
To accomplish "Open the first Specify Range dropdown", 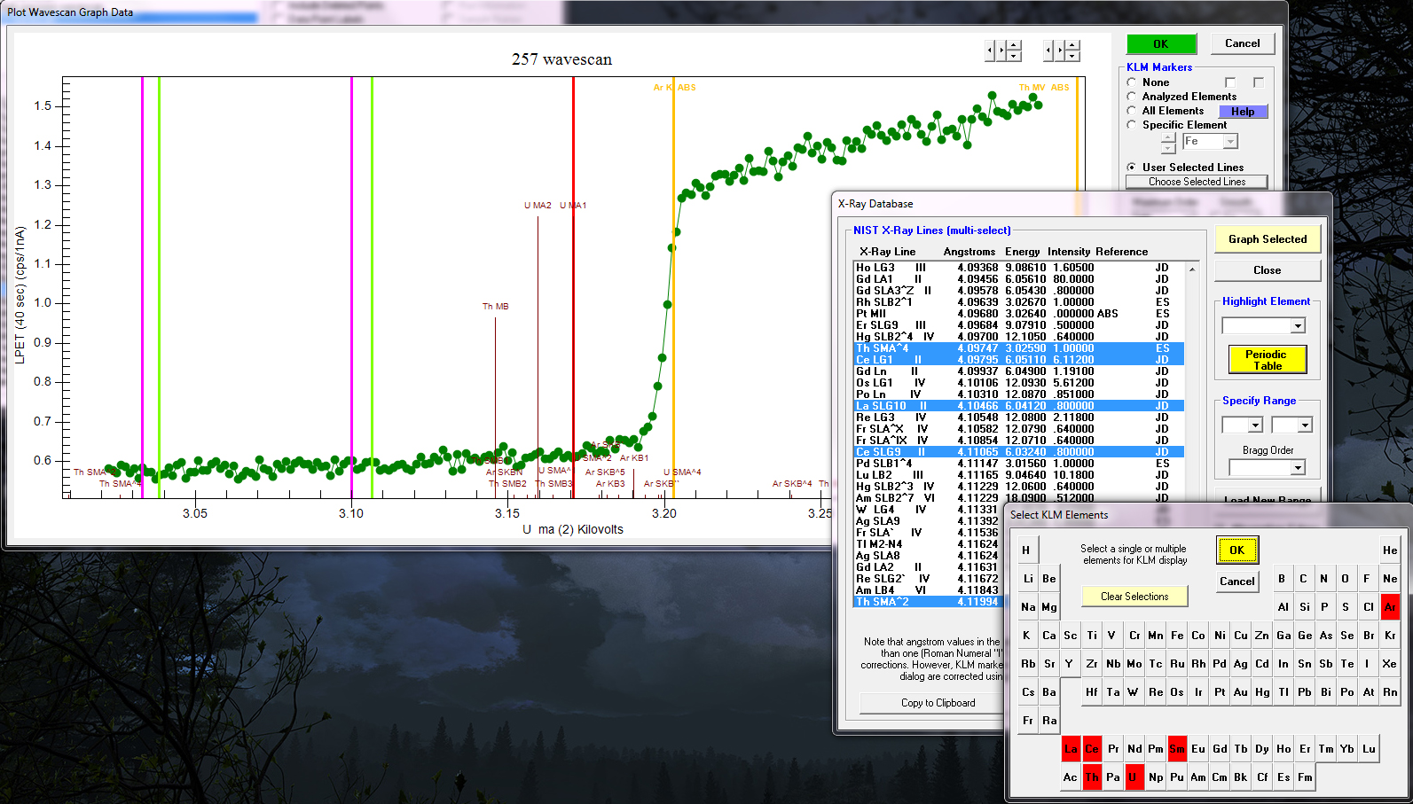I will (x=1255, y=425).
